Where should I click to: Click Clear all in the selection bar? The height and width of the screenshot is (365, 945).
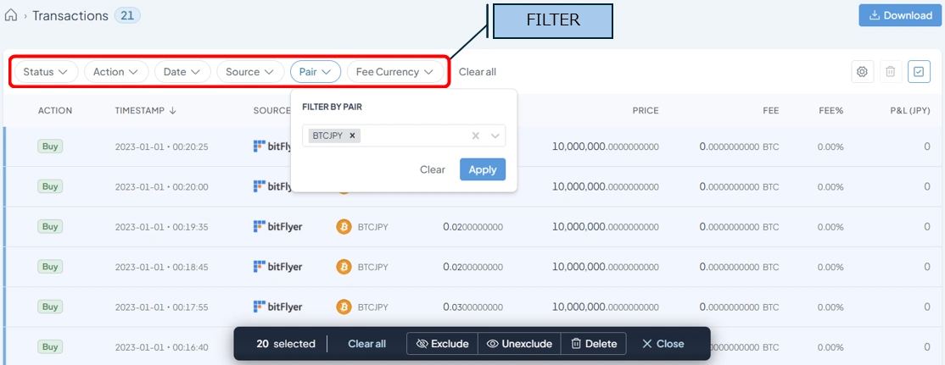(367, 344)
